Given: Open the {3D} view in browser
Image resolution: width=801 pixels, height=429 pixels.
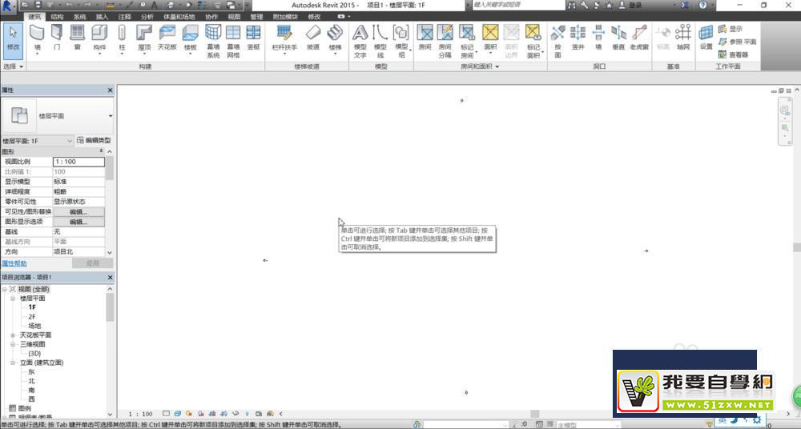Looking at the screenshot, I should (34, 354).
